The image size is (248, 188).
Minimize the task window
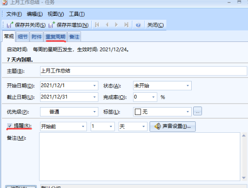(229, 2)
